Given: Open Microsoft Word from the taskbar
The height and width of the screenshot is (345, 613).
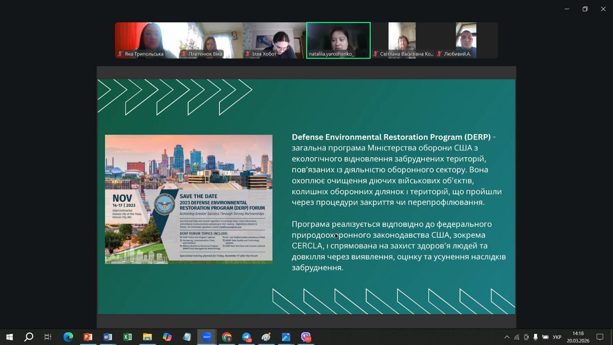Looking at the screenshot, I should [x=108, y=337].
